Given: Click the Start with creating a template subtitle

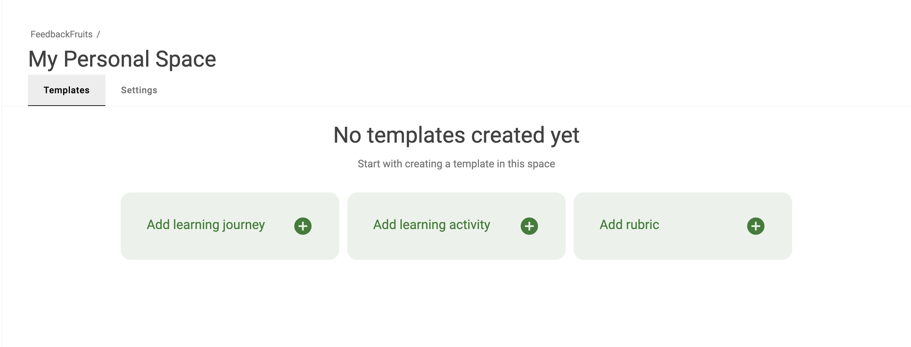Looking at the screenshot, I should pyautogui.click(x=456, y=164).
